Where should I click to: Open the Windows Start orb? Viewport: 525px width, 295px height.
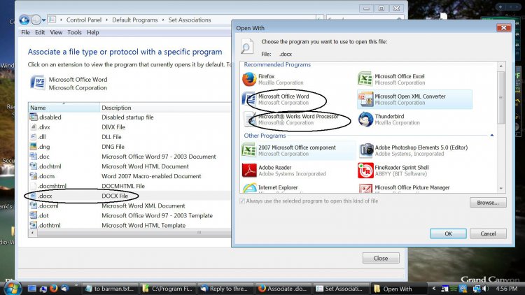[13, 287]
